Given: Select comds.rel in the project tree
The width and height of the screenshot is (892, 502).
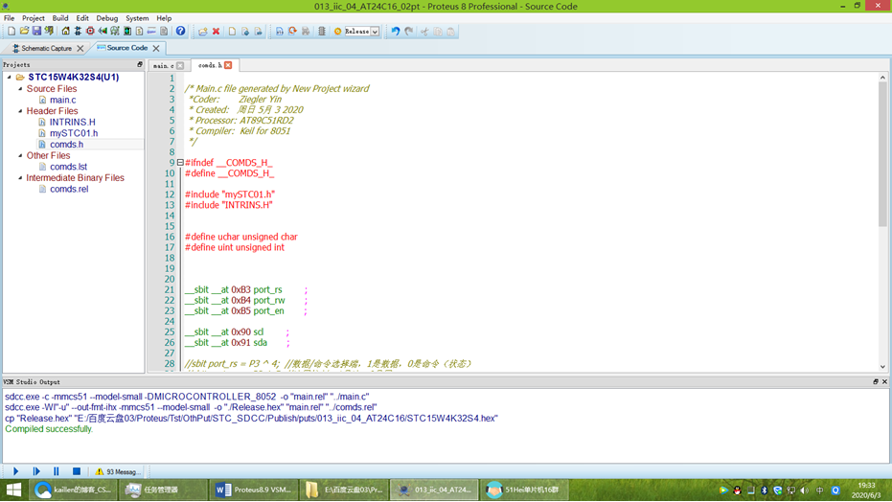Looking at the screenshot, I should [x=69, y=189].
